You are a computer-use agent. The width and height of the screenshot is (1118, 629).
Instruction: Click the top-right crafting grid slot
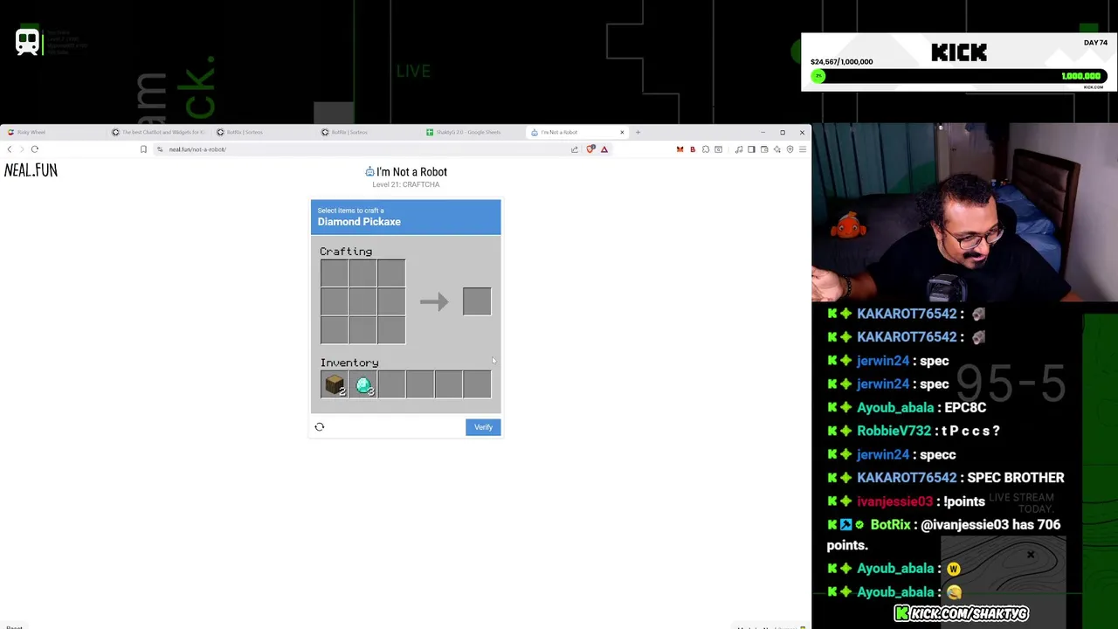click(x=391, y=273)
